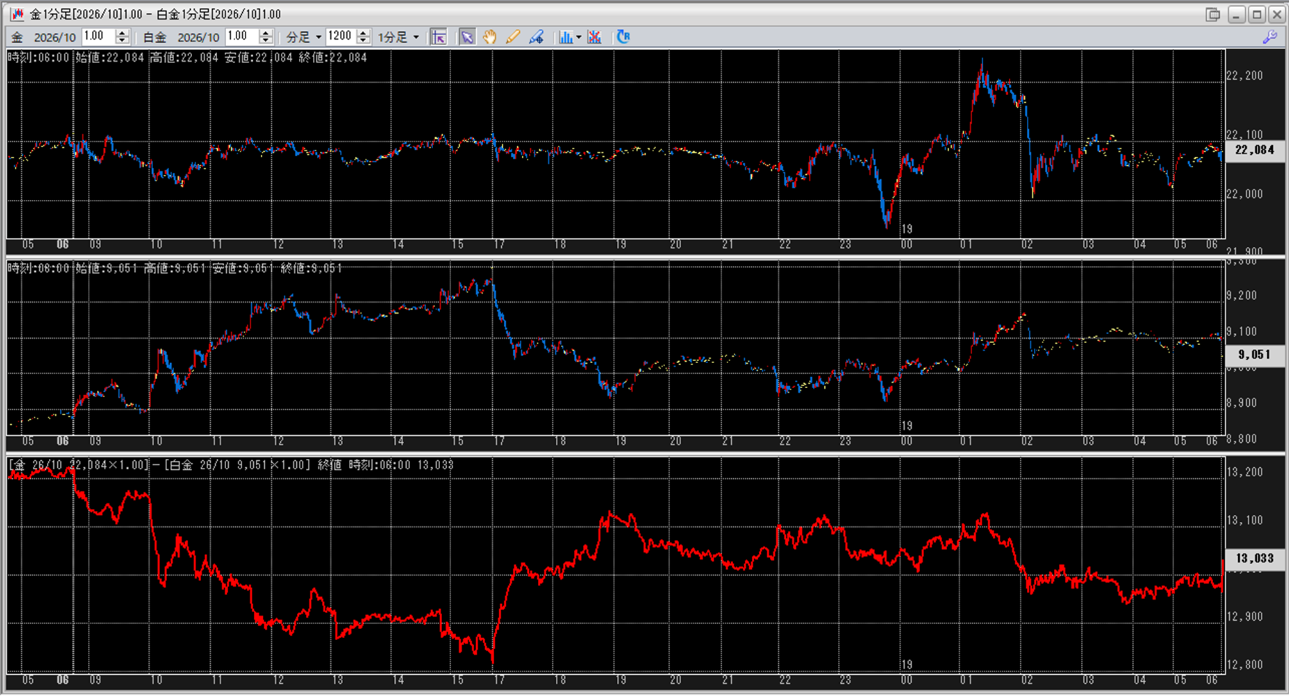The width and height of the screenshot is (1289, 696).
Task: Open the 分足 chart type dropdown
Action: point(304,37)
